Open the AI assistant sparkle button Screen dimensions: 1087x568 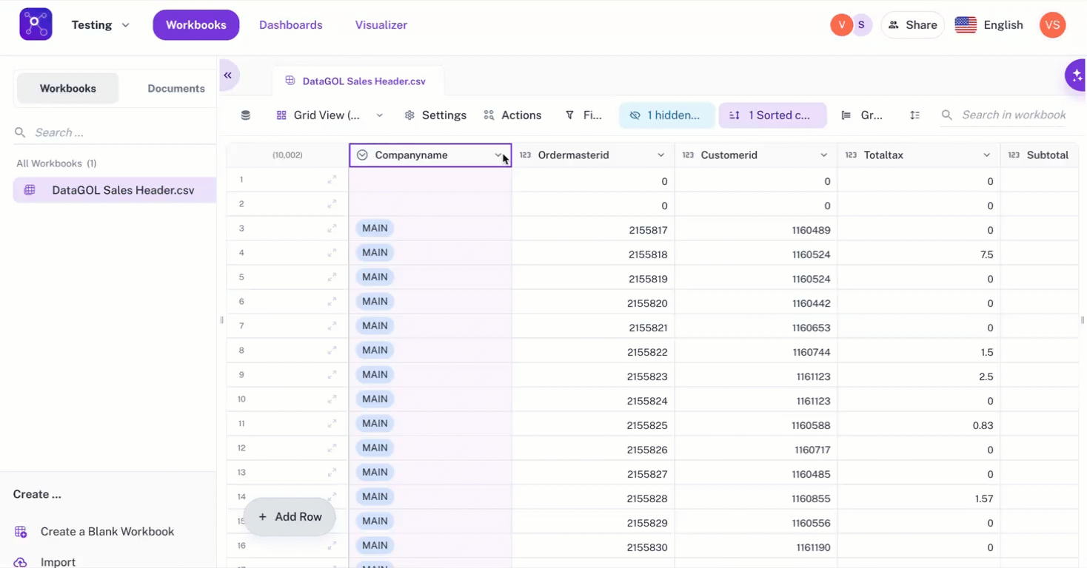(1077, 75)
